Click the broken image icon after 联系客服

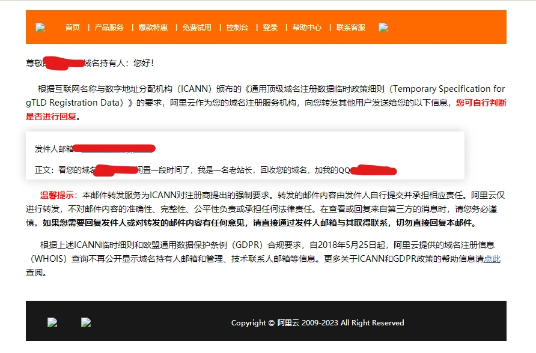coord(383,28)
